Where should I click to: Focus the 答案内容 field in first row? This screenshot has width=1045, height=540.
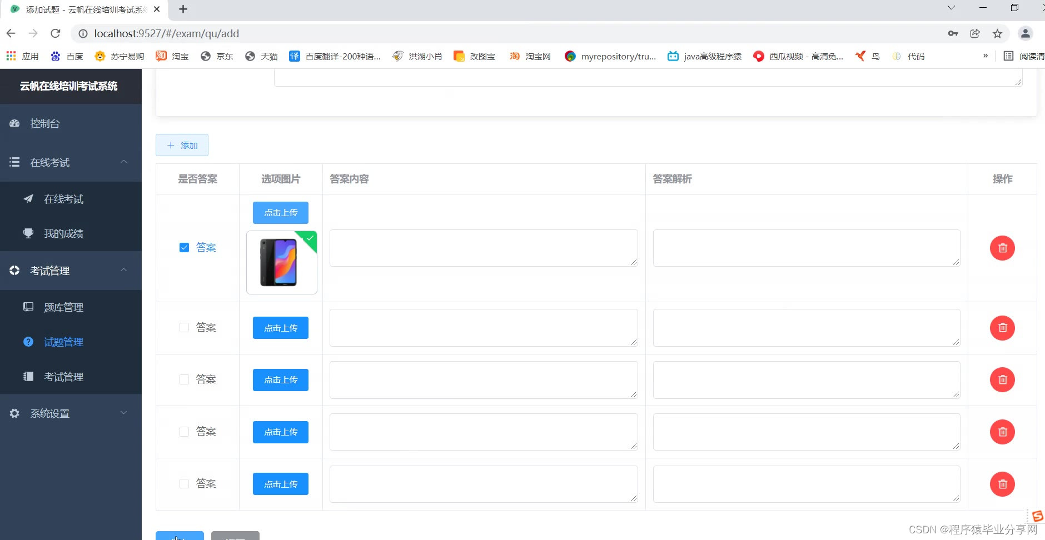click(484, 248)
